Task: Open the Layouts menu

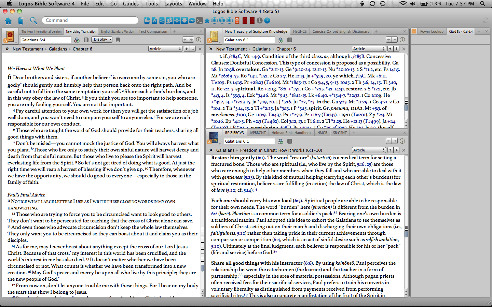Action: [x=173, y=3]
